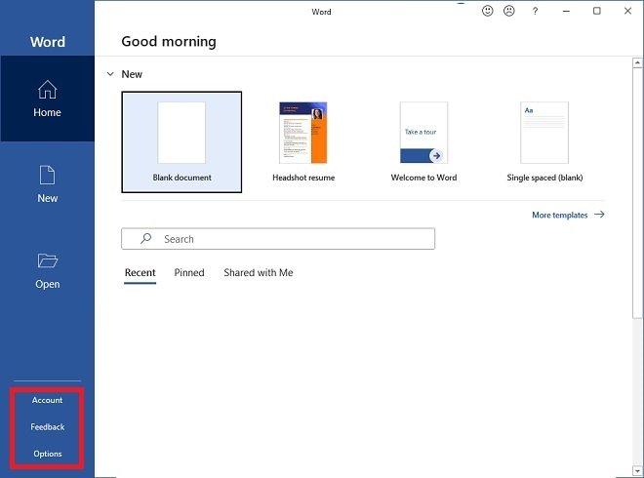644x478 pixels.
Task: Click into the Search input field
Action: 278,239
